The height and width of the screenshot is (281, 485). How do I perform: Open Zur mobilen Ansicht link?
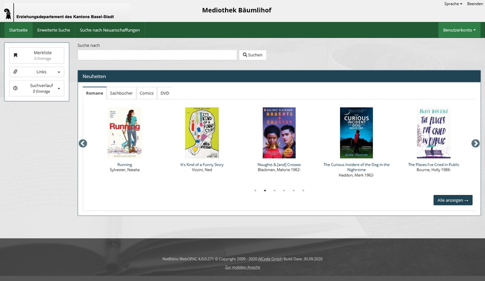tap(242, 268)
